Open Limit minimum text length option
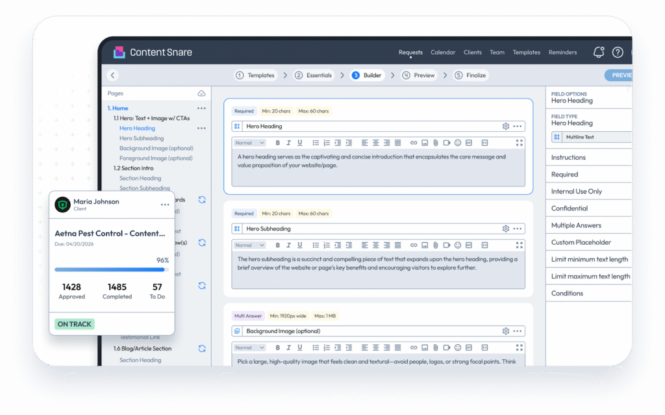 [588, 259]
